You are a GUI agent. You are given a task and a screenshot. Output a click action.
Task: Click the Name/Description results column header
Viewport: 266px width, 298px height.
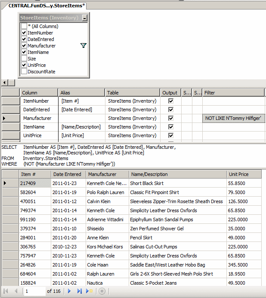tap(178, 174)
